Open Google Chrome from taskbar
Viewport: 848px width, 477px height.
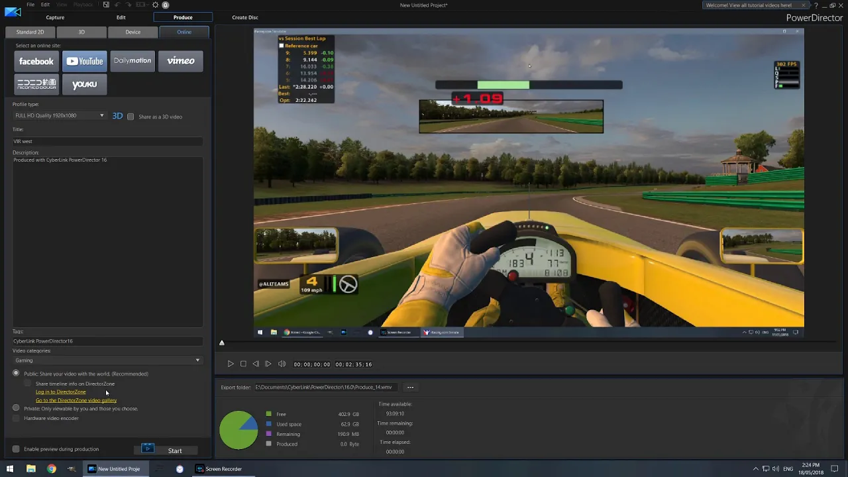51,469
